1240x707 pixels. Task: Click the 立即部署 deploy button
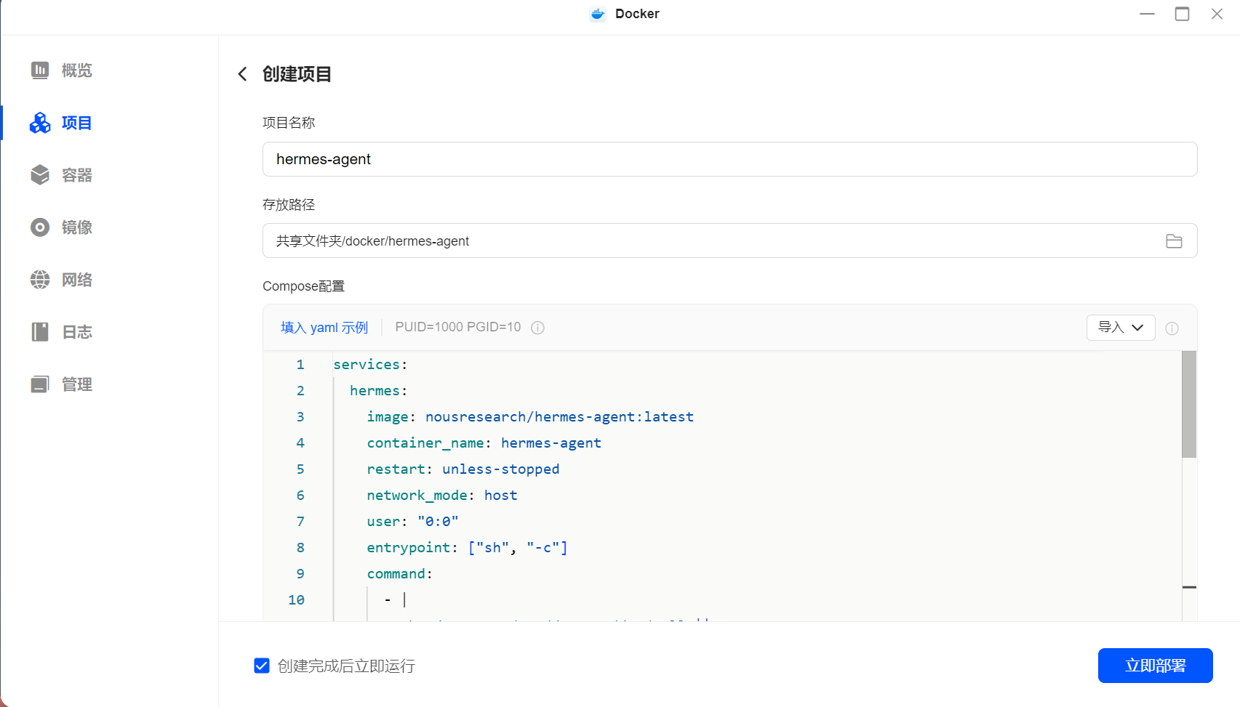pos(1155,666)
